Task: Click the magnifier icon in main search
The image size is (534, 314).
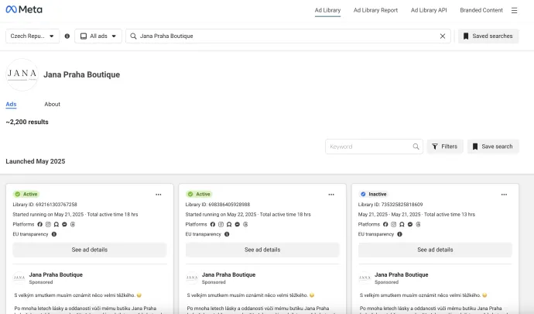Action: [x=133, y=36]
